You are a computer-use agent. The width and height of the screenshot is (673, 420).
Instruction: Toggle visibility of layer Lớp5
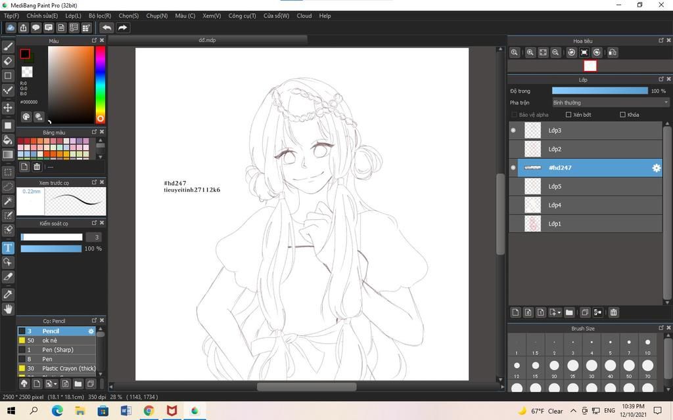coord(513,186)
